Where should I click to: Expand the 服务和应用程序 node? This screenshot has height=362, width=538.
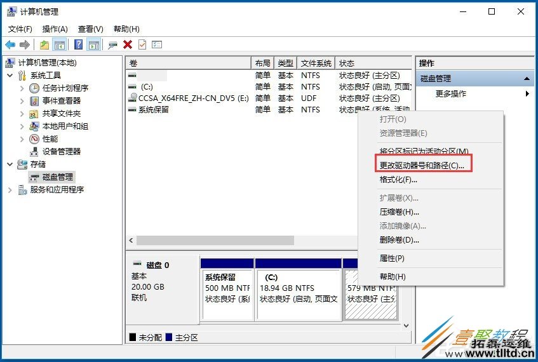click(x=10, y=190)
